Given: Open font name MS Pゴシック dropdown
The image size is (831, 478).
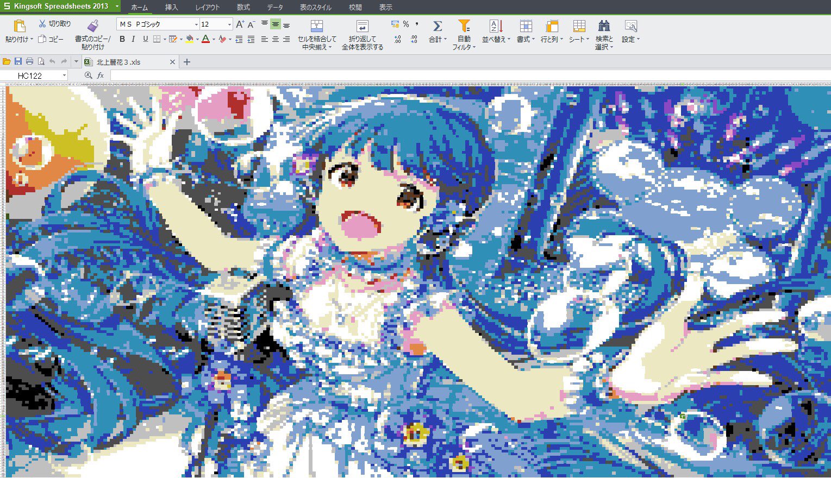Looking at the screenshot, I should 197,24.
